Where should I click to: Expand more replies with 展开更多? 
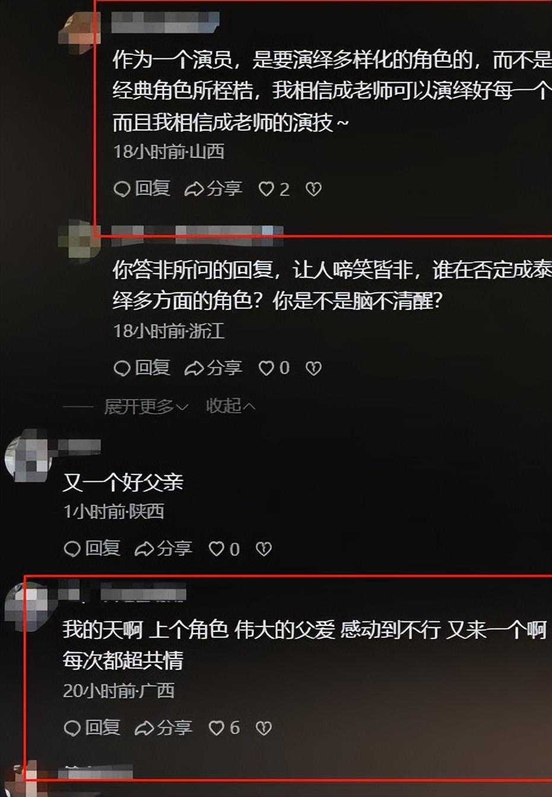pyautogui.click(x=146, y=407)
